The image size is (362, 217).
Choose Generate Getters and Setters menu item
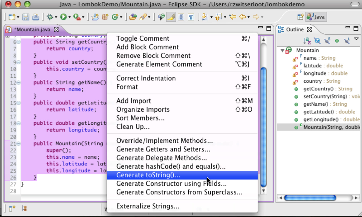tap(163, 149)
